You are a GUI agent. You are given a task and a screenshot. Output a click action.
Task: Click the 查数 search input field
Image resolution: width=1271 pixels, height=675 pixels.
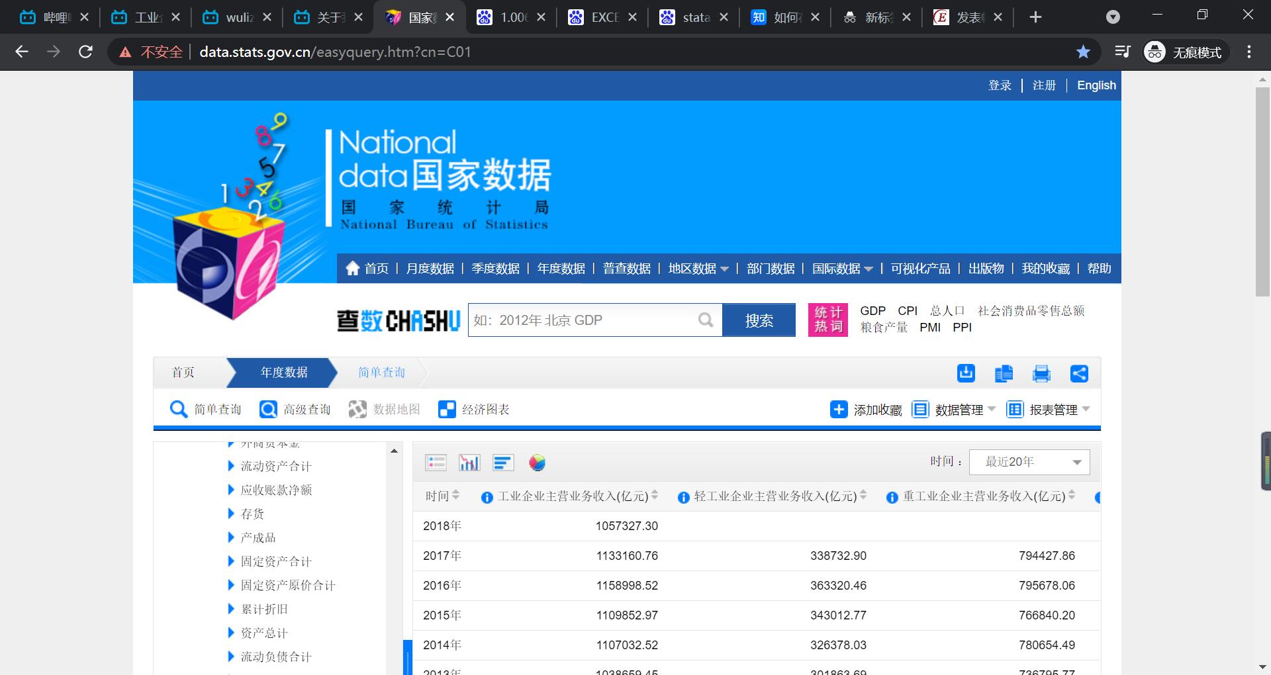(583, 320)
